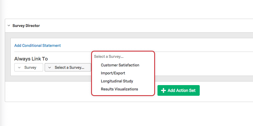Open the Survey type dropdown label
Screen dimensions: 253x126
tap(30, 68)
